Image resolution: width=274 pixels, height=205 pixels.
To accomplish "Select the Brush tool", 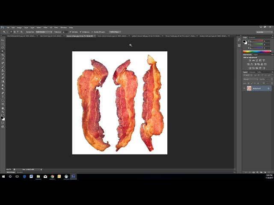I will click(x=3, y=67).
